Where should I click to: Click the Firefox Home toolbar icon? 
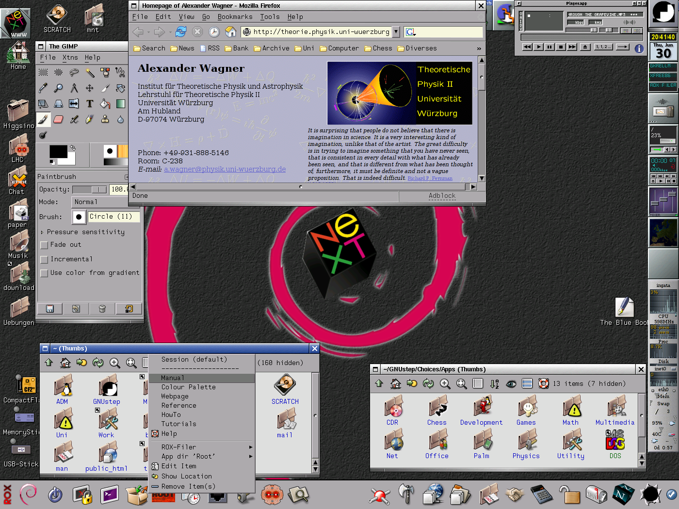(x=231, y=32)
